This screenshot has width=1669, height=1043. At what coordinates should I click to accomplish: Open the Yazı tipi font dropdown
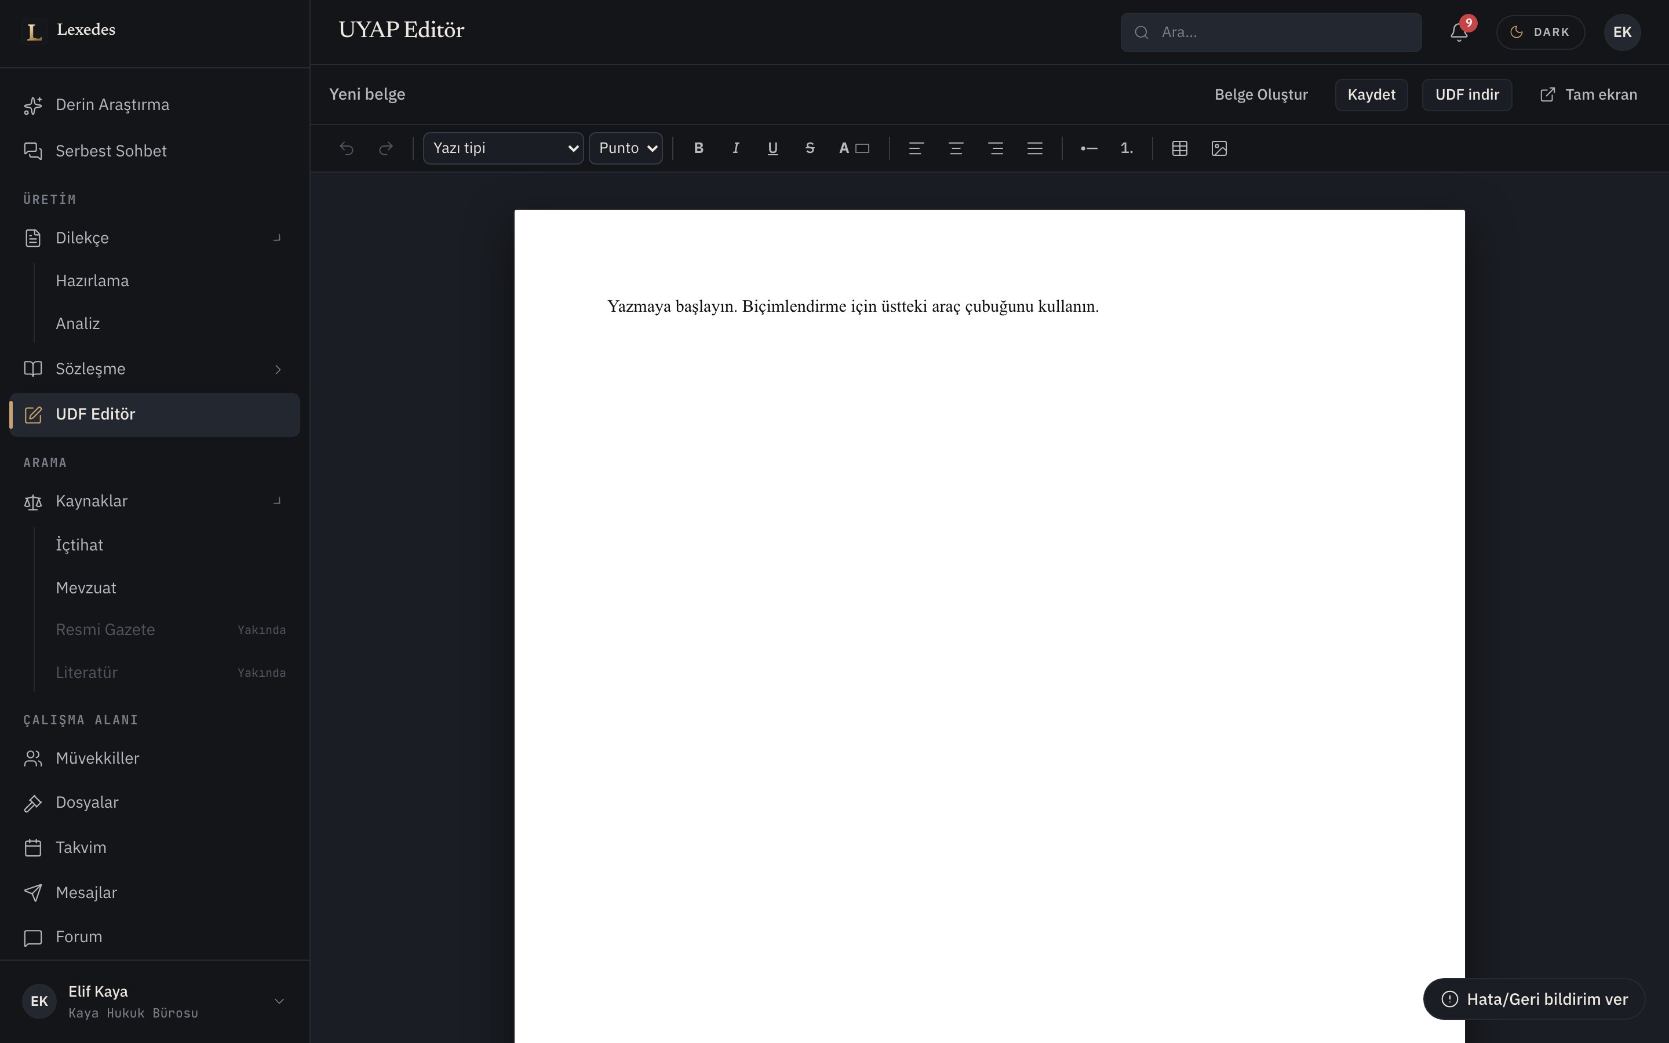point(504,148)
